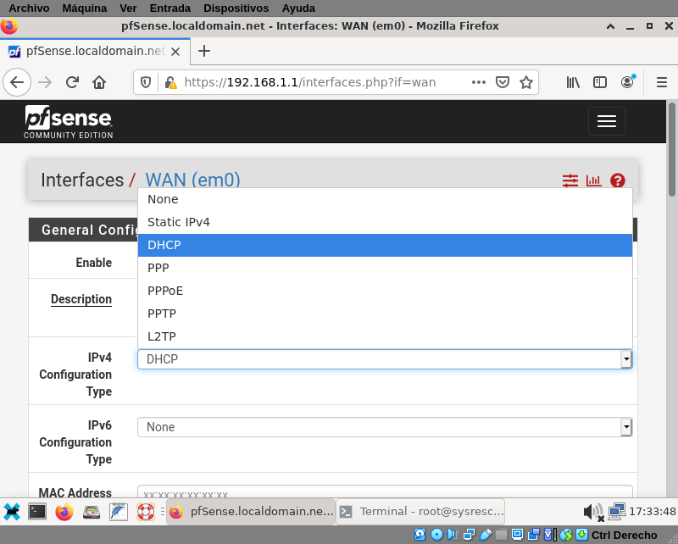Launch terminal from the panel

[x=37, y=512]
